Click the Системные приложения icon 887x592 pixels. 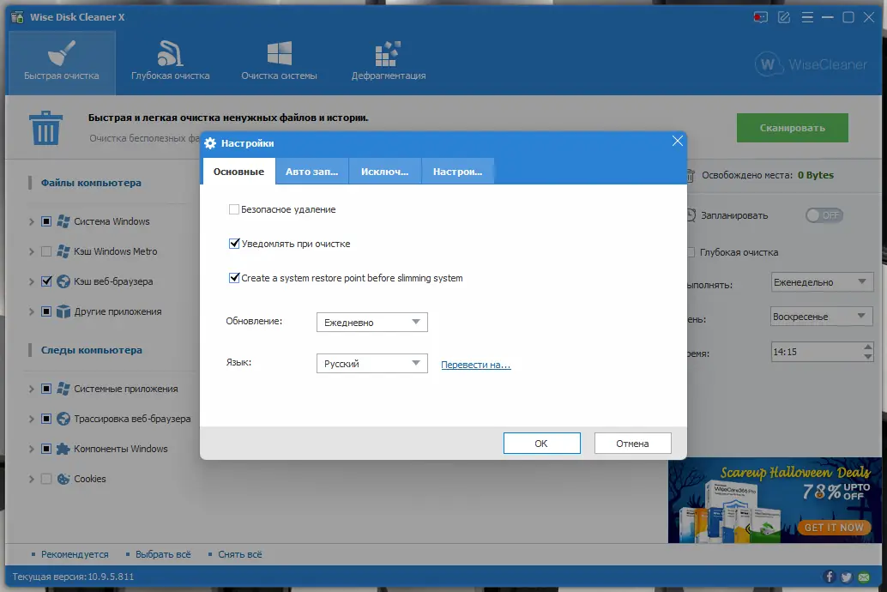(63, 389)
